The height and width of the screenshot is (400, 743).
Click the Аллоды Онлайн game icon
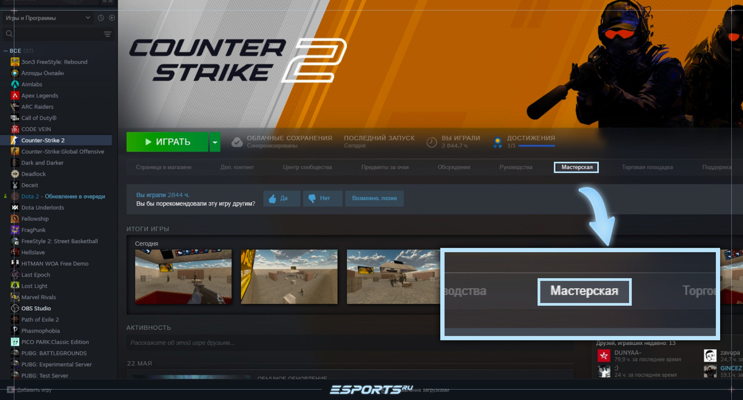[15, 73]
